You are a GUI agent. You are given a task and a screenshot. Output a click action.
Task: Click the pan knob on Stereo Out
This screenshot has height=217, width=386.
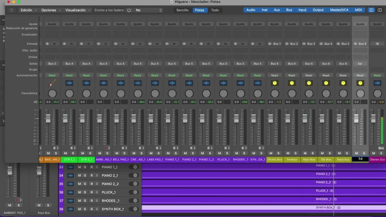pyautogui.click(x=377, y=93)
